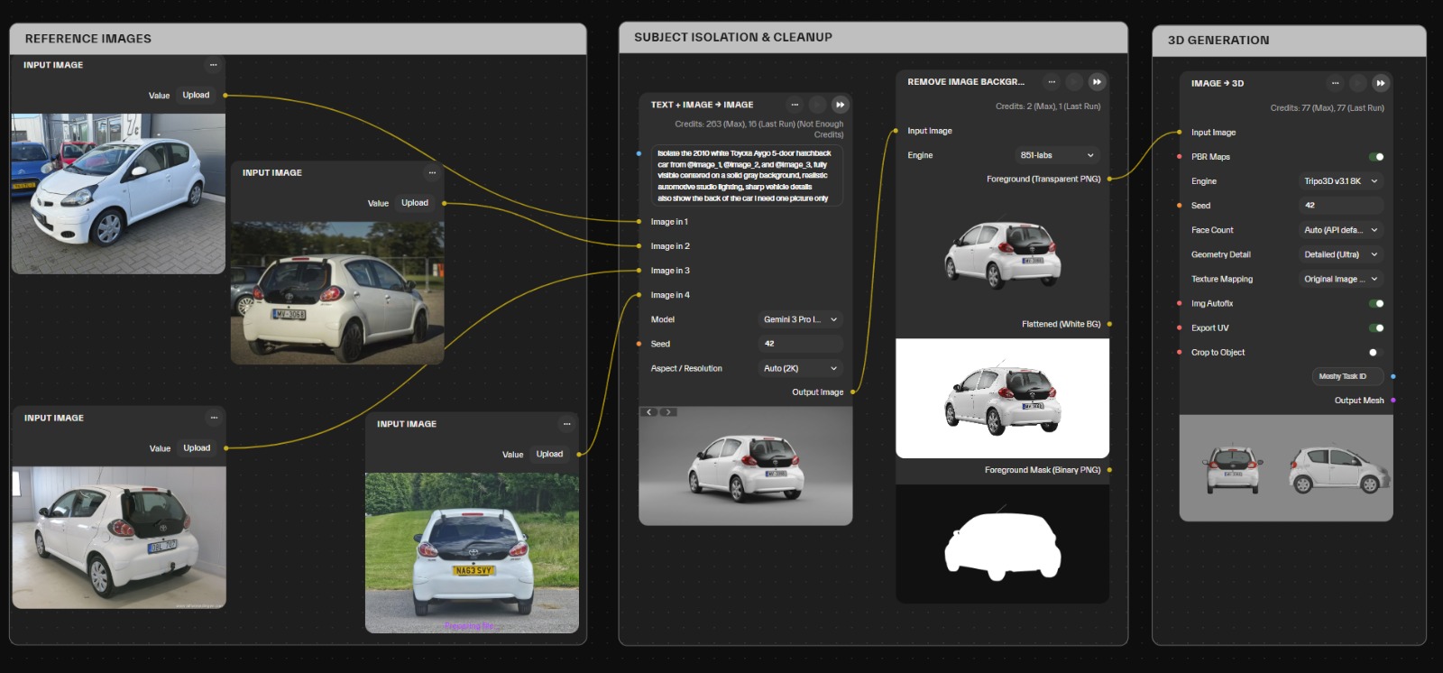The width and height of the screenshot is (1443, 673).
Task: Click fast-forward icon on Remove Image Background node
Action: [1097, 82]
